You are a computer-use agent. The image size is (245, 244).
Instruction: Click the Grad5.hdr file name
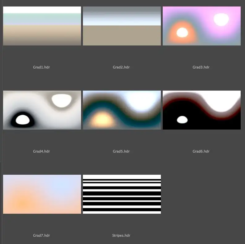point(121,151)
